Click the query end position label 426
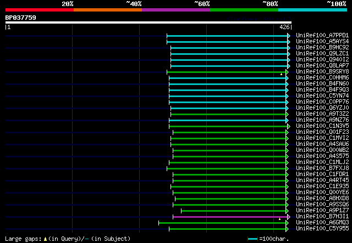The height and width of the screenshot is (243, 352). (284, 27)
